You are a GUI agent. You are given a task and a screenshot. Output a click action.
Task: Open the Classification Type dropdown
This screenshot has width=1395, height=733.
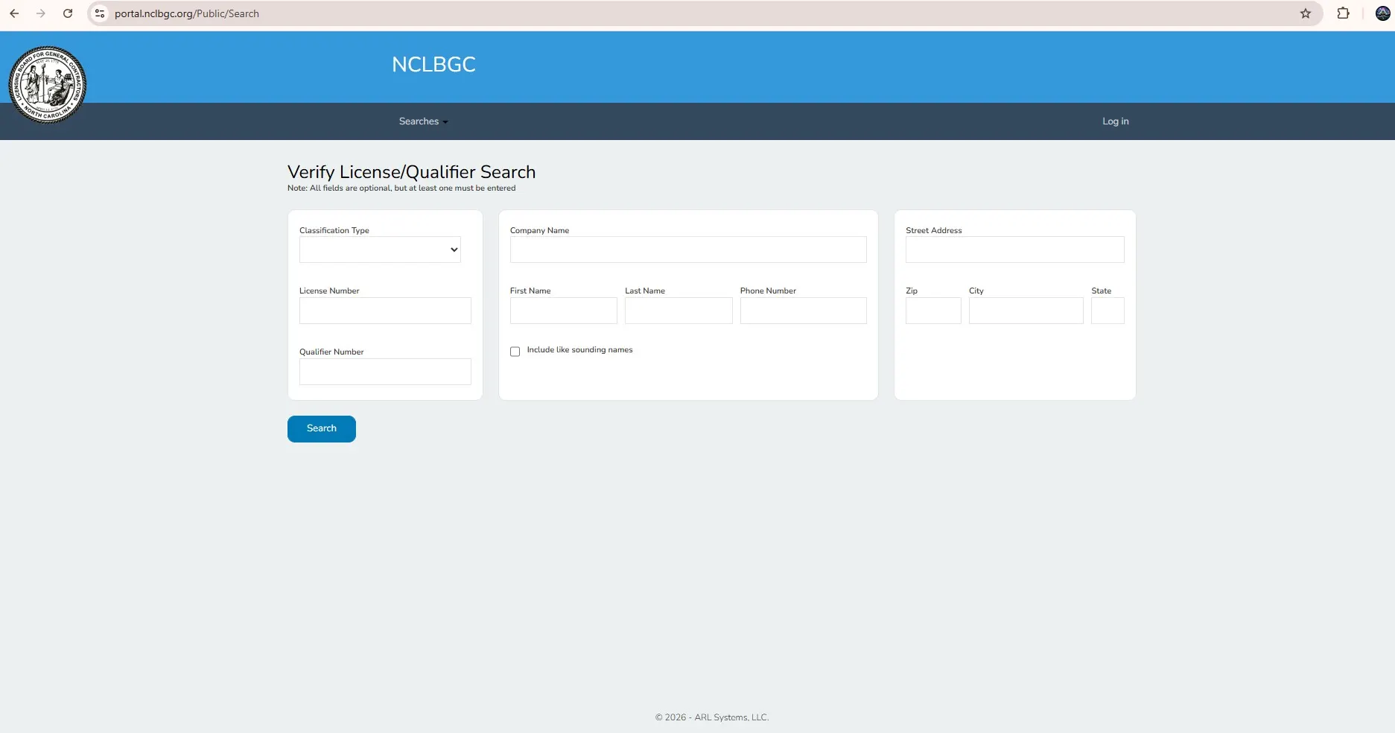coord(380,250)
